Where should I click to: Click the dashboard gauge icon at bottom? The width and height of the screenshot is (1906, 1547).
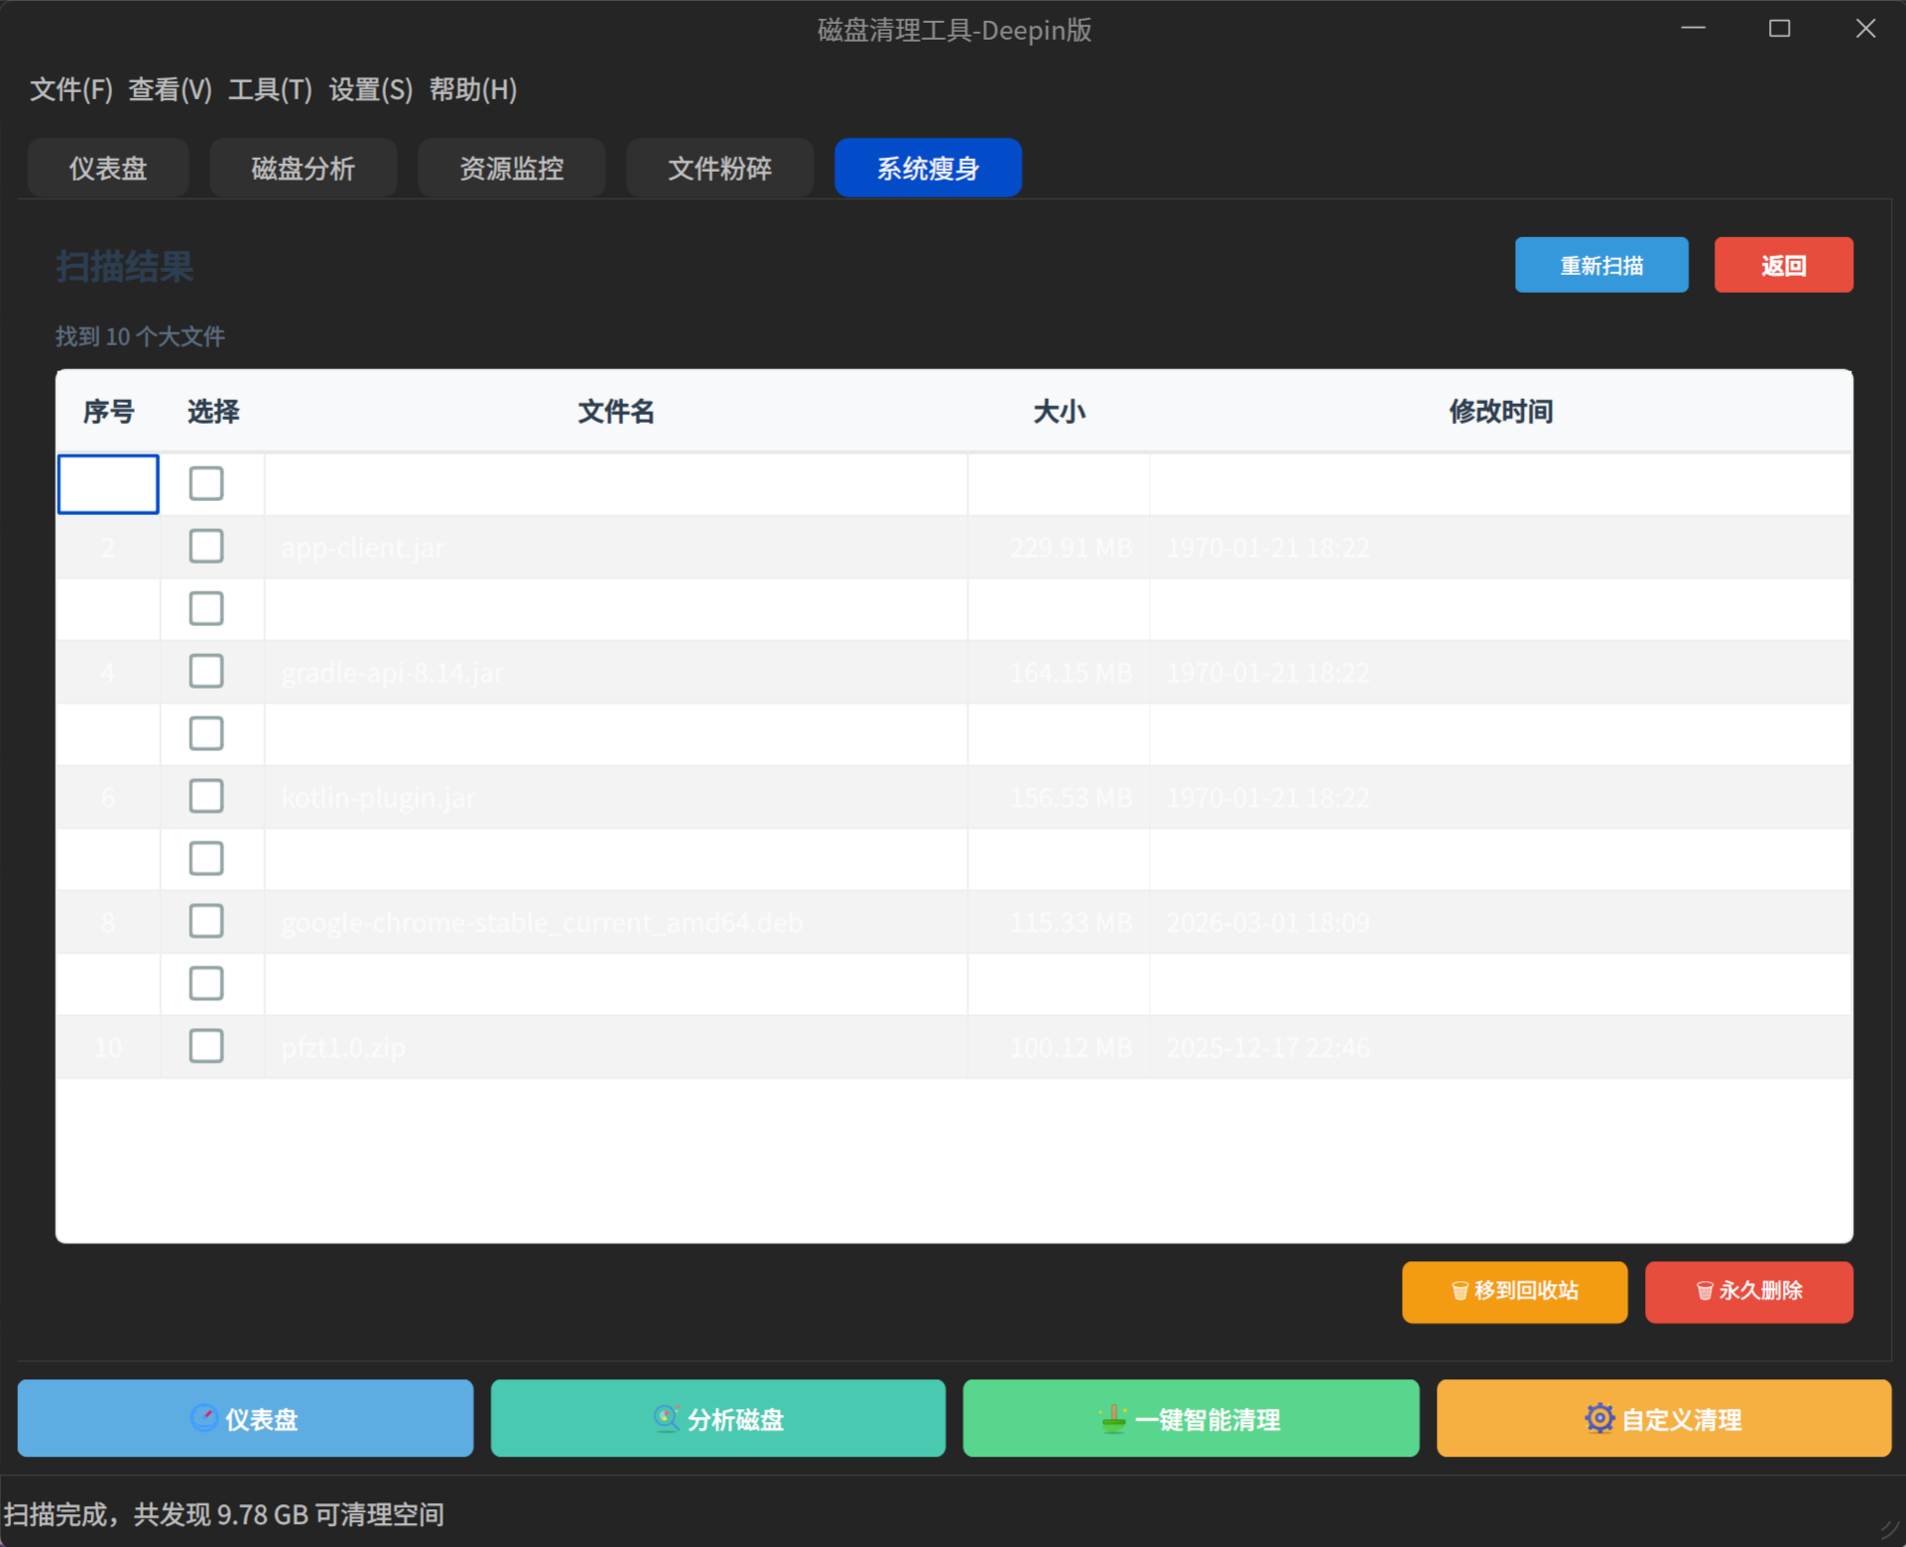pyautogui.click(x=203, y=1418)
